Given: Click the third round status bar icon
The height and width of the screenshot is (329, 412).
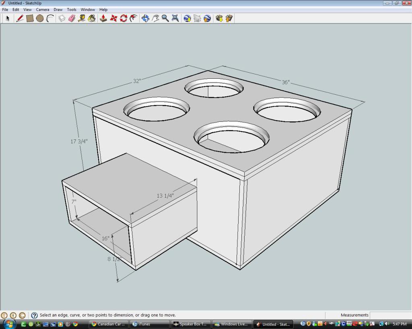Looking at the screenshot, I should coord(23,315).
